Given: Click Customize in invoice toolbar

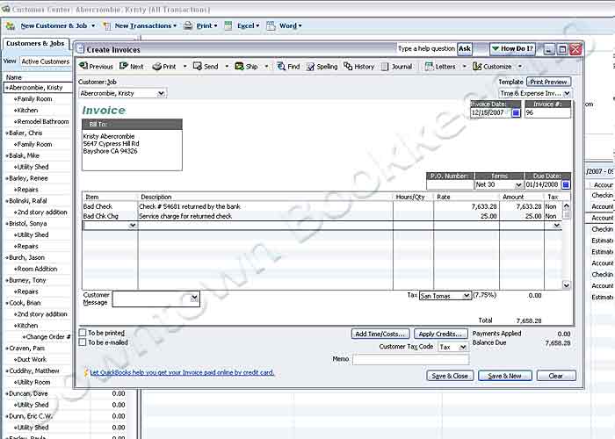Looking at the screenshot, I should click(x=492, y=66).
